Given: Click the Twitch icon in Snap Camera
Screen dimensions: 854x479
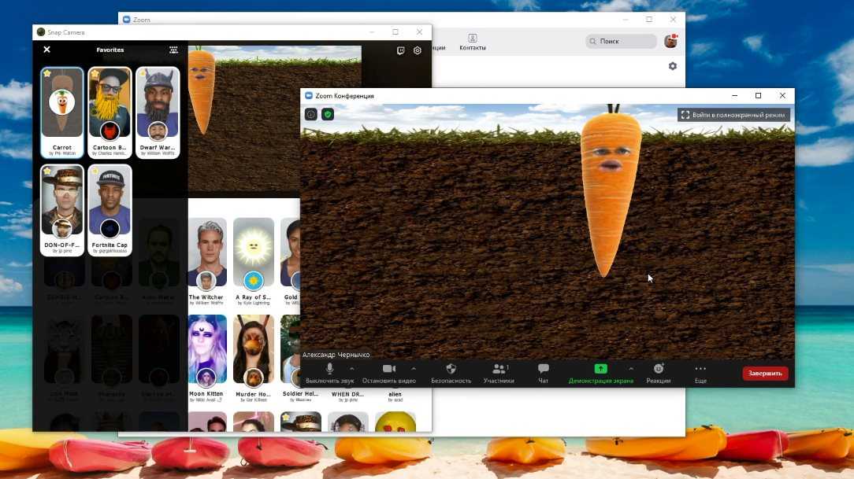Looking at the screenshot, I should [400, 50].
